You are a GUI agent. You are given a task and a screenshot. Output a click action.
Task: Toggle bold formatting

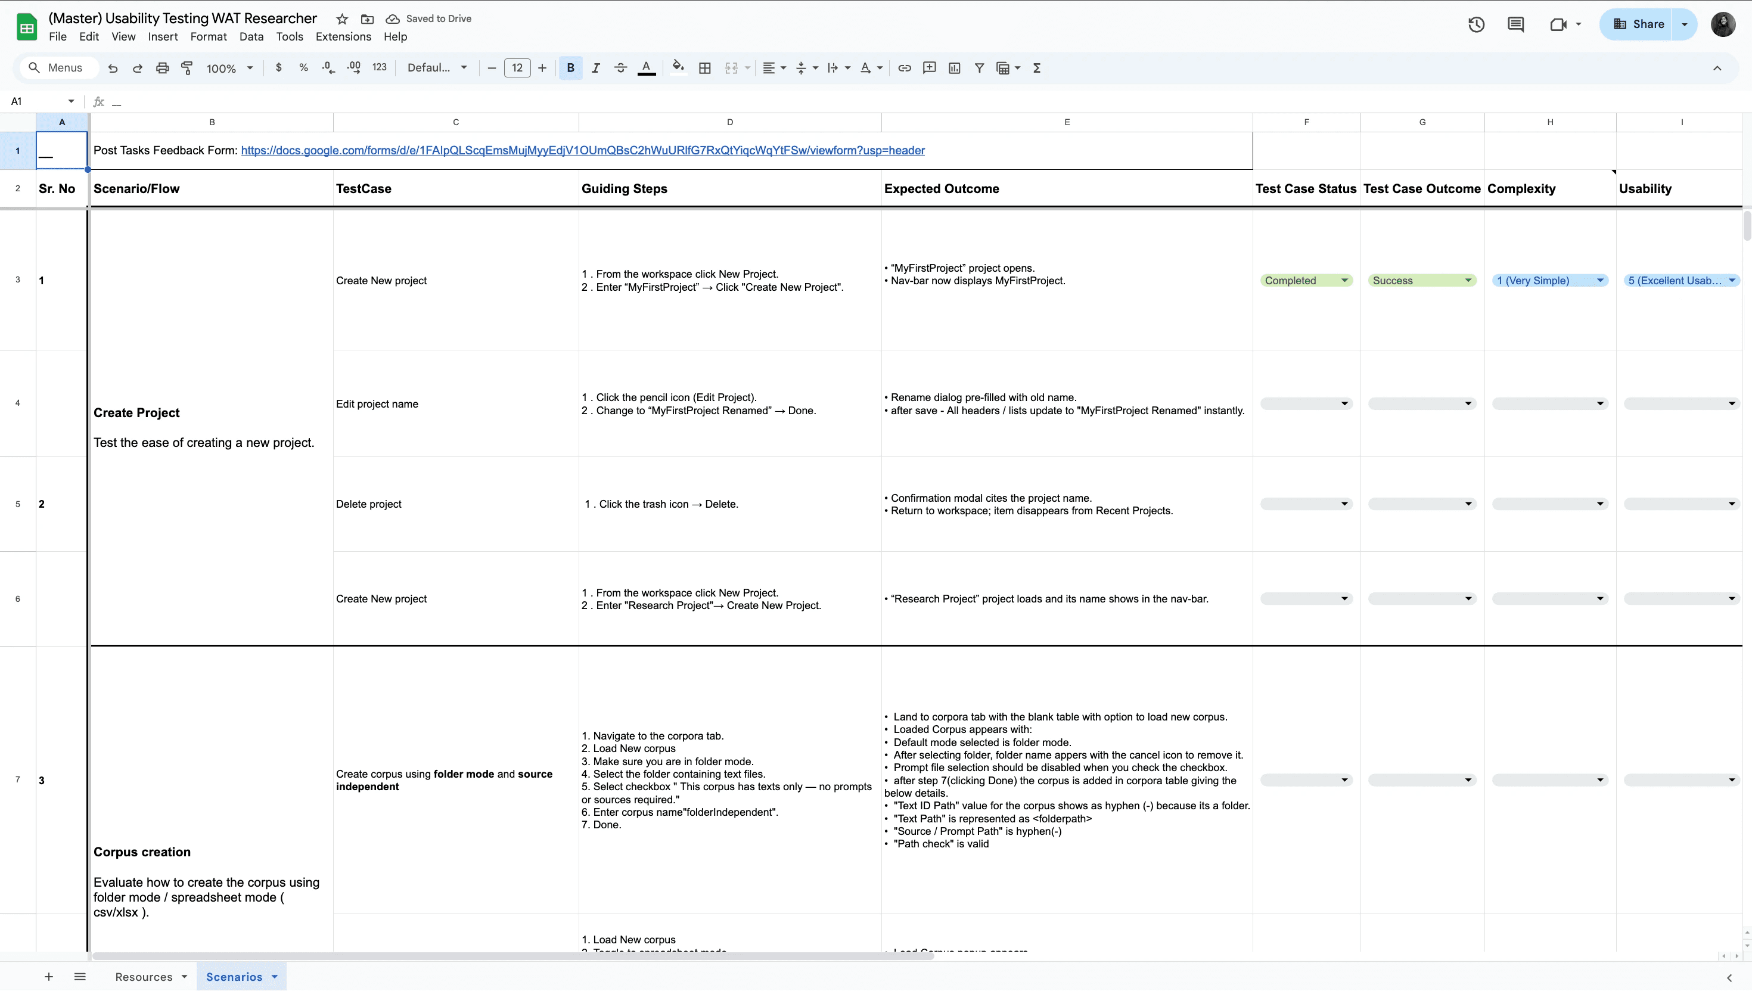570,68
